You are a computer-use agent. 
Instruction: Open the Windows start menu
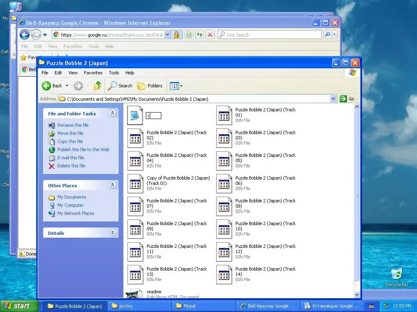click(20, 306)
